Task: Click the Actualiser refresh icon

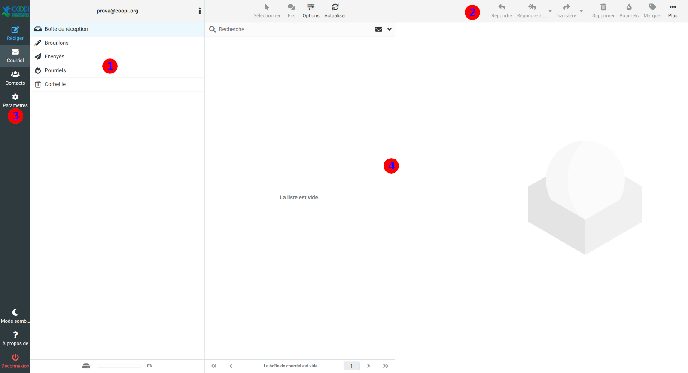Action: point(335,7)
